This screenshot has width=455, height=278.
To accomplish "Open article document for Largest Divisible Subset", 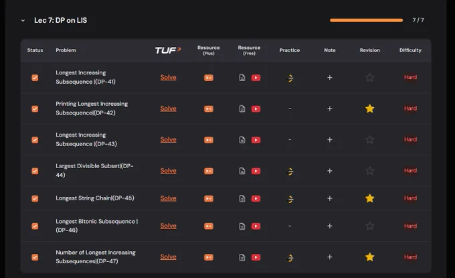I will coord(242,171).
